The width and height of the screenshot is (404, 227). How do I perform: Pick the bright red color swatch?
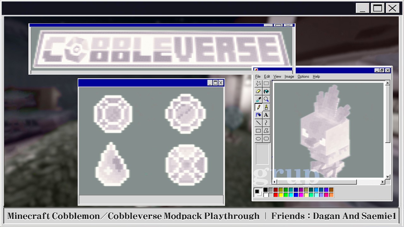276,195
